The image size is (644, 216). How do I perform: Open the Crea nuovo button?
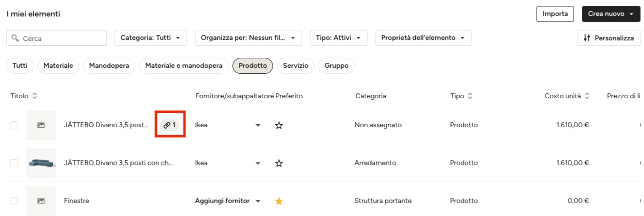[610, 14]
